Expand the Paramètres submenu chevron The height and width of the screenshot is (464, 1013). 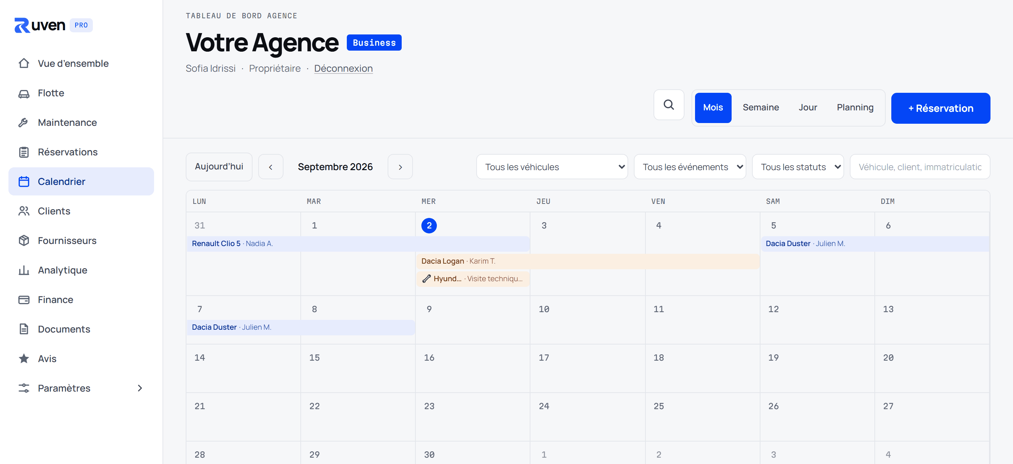140,388
